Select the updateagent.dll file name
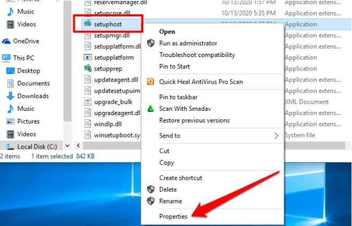The width and height of the screenshot is (352, 226). [116, 80]
